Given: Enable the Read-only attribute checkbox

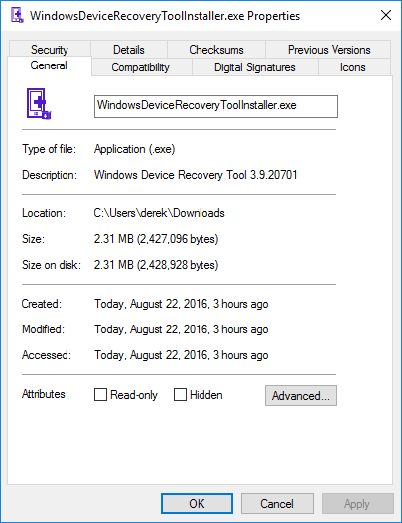Looking at the screenshot, I should pyautogui.click(x=100, y=394).
